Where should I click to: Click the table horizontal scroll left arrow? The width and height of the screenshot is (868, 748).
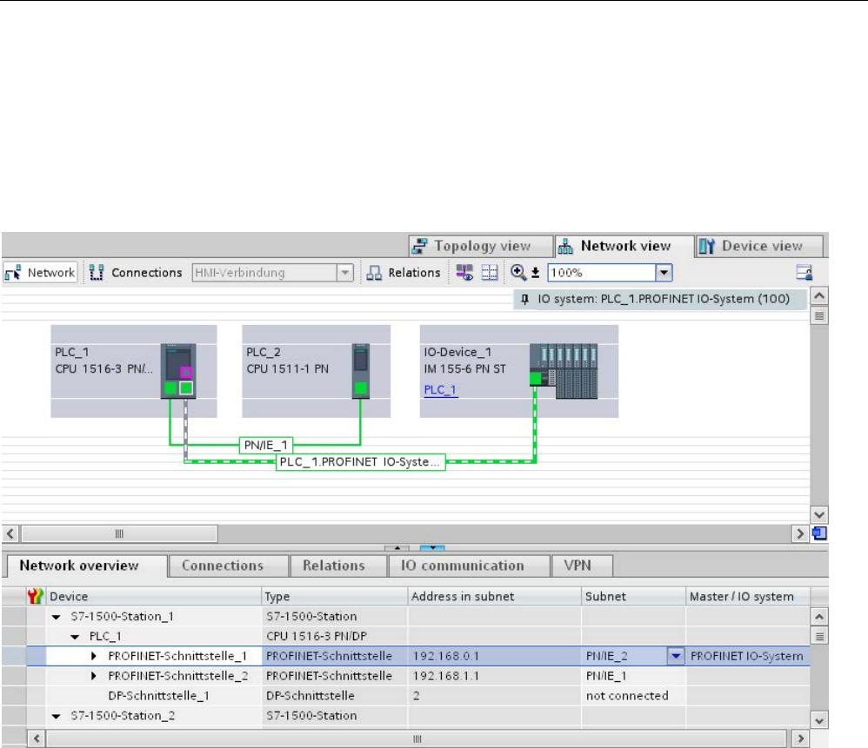point(37,738)
